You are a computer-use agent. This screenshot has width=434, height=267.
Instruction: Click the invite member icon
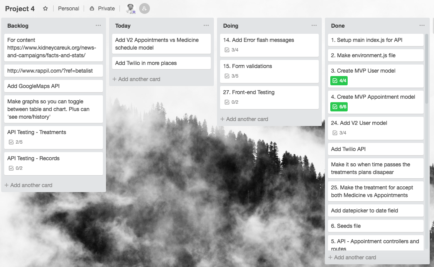144,8
